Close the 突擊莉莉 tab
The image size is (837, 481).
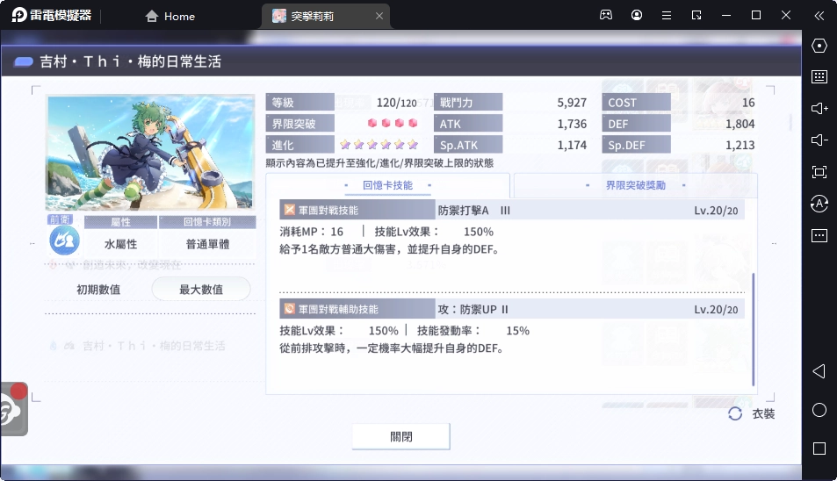pos(379,16)
